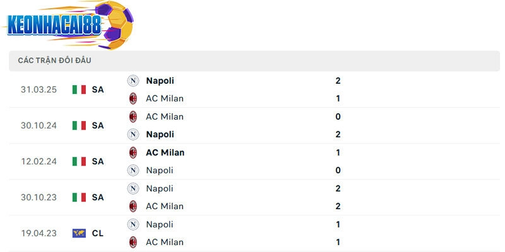The width and height of the screenshot is (505, 252).
Task: Click the Napoli crest in the 30.10.23 match
Action: [x=133, y=188]
